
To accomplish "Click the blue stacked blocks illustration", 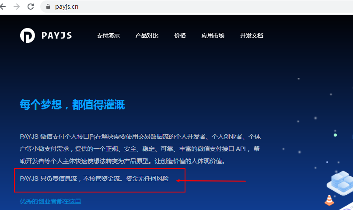I will point(340,183).
